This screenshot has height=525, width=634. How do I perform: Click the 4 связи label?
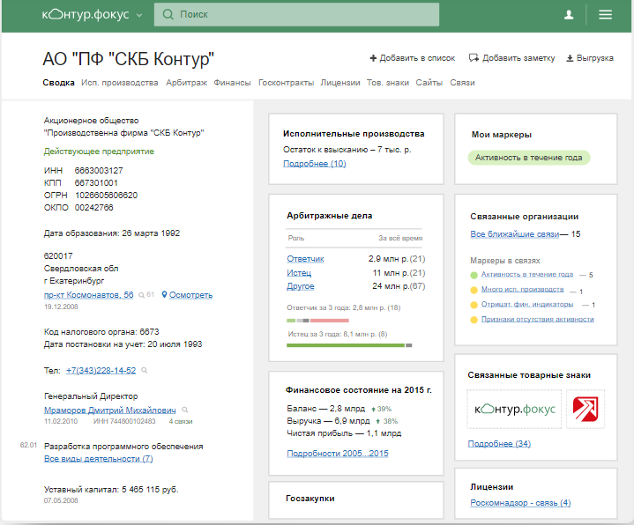coord(181,421)
